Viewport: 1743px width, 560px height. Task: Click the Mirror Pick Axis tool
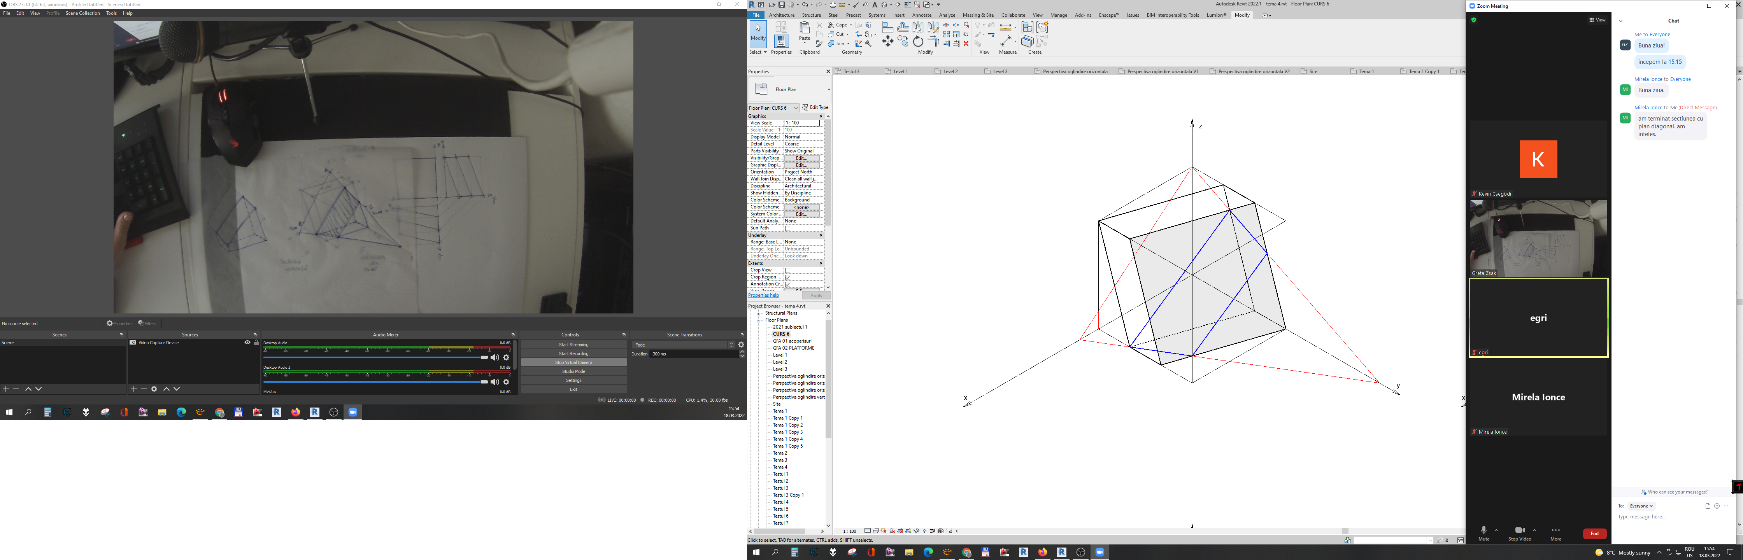click(x=918, y=28)
